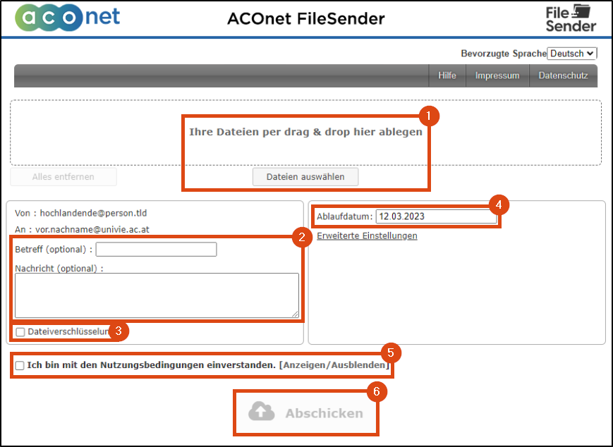The width and height of the screenshot is (613, 447).
Task: Open the Datenschutz menu item
Action: 563,76
